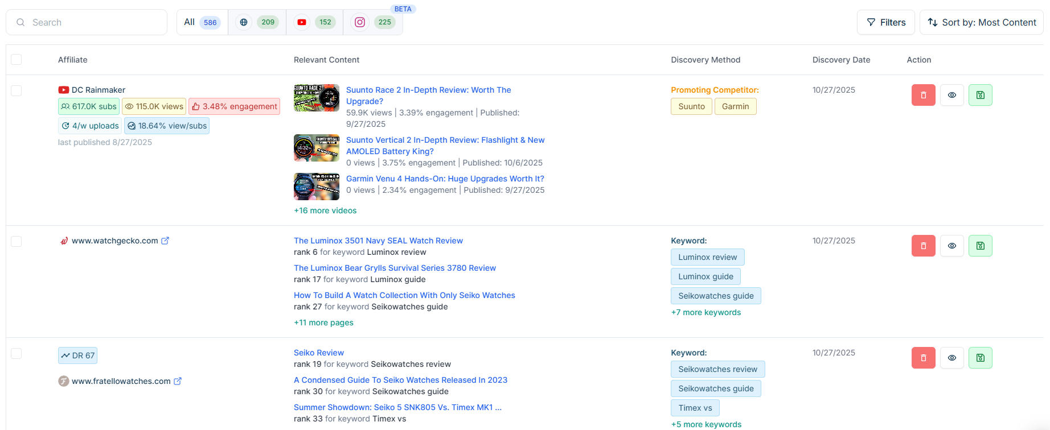Viewport: 1050px width, 430px height.
Task: Delete the www.fratellowatches.com row
Action: [x=923, y=358]
